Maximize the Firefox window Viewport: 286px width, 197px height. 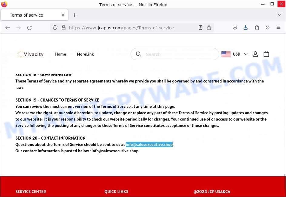[272, 4]
